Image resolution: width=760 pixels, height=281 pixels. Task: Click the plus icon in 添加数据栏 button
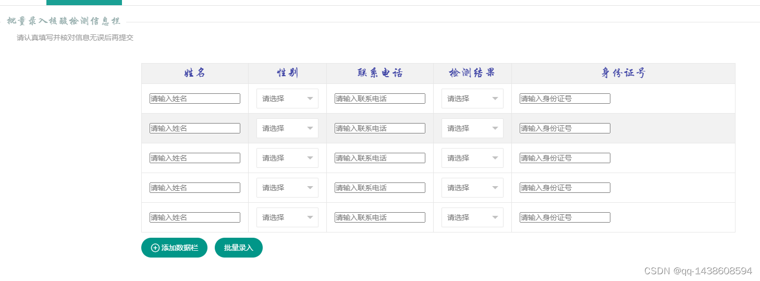tap(155, 248)
